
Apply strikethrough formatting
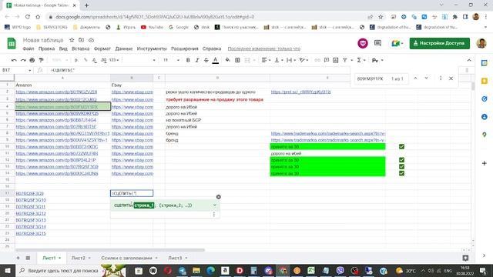206,60
